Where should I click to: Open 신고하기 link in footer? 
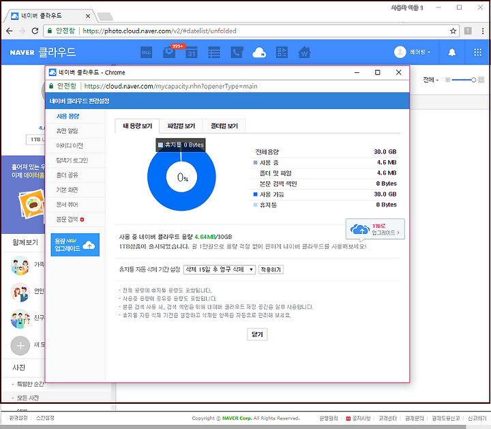[x=477, y=418]
